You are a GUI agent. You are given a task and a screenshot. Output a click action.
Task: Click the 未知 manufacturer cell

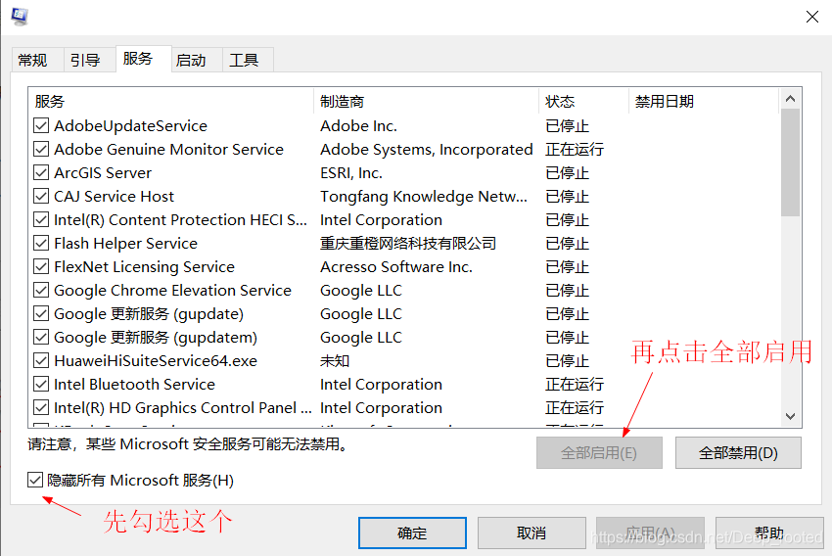pos(335,361)
